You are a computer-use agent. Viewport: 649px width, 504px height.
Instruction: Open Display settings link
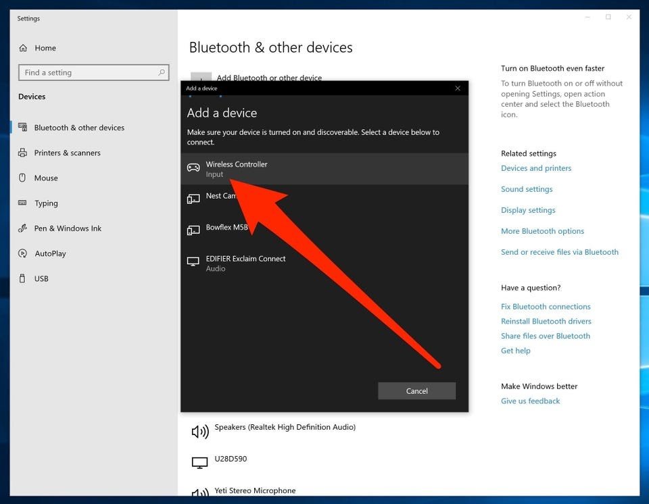(528, 210)
